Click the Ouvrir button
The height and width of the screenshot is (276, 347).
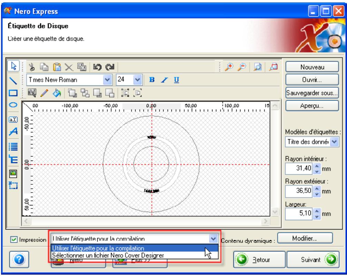312,80
